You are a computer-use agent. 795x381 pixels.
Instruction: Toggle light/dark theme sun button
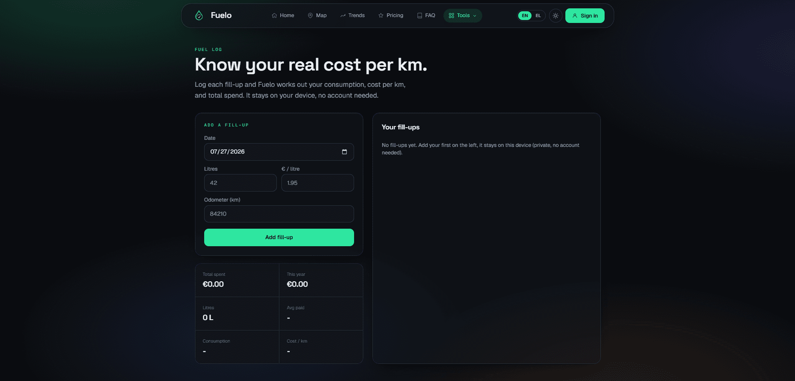coord(555,15)
